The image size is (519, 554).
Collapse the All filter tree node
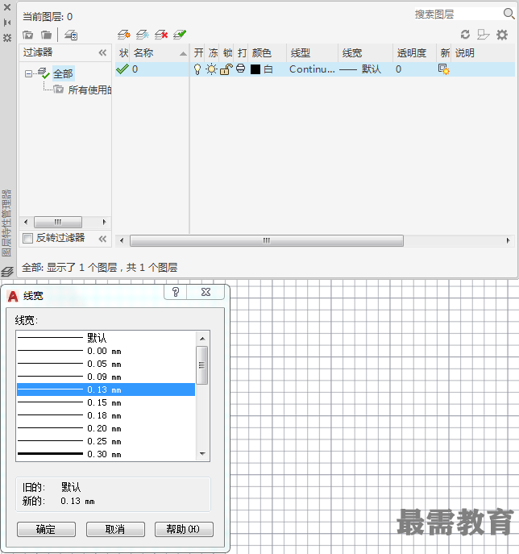pyautogui.click(x=28, y=73)
